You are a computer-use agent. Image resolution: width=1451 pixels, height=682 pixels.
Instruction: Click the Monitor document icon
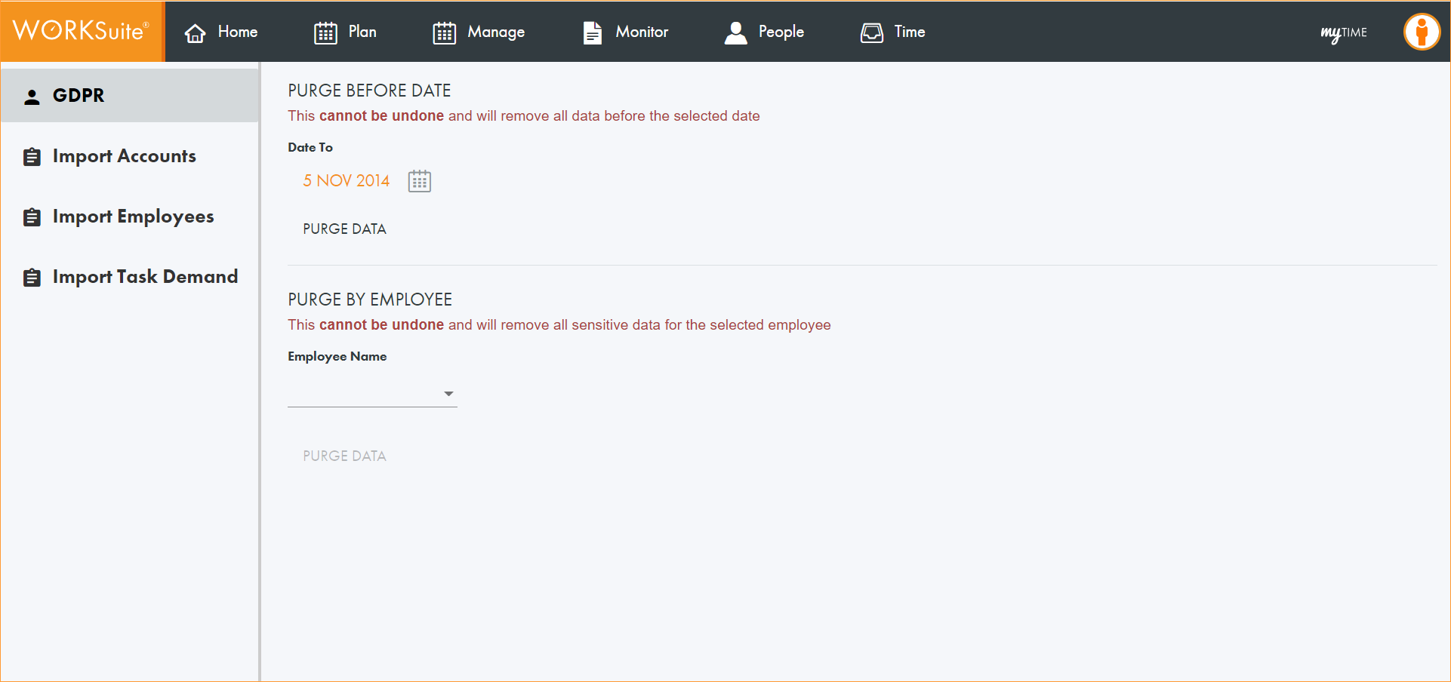[593, 32]
